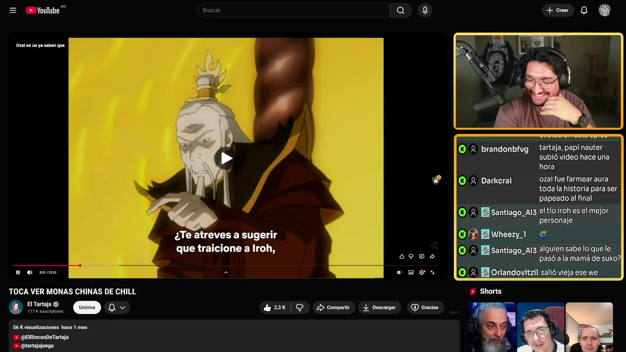Click the red playhead scrubber dot
626x352 pixels.
(80, 265)
